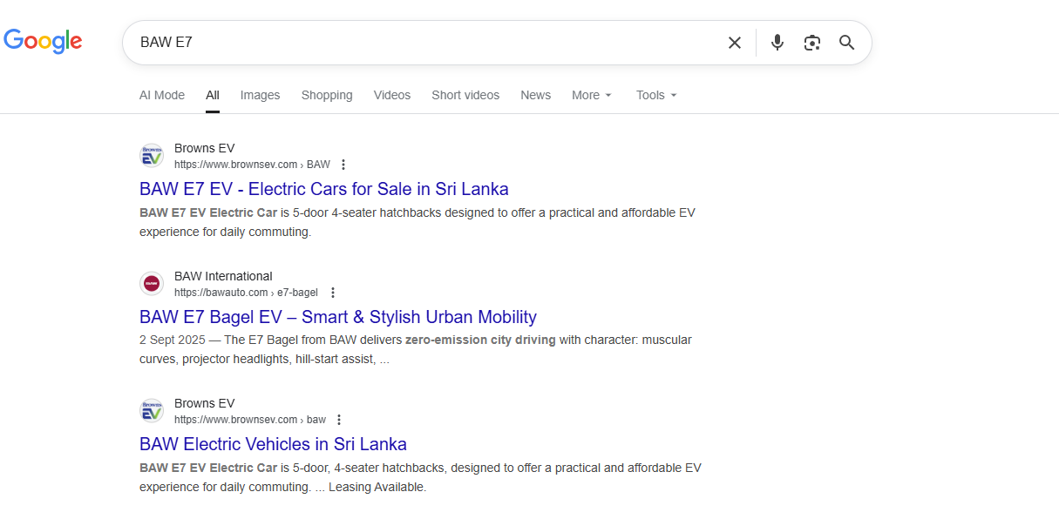Switch to Images tab
The image size is (1059, 519).
click(x=260, y=95)
